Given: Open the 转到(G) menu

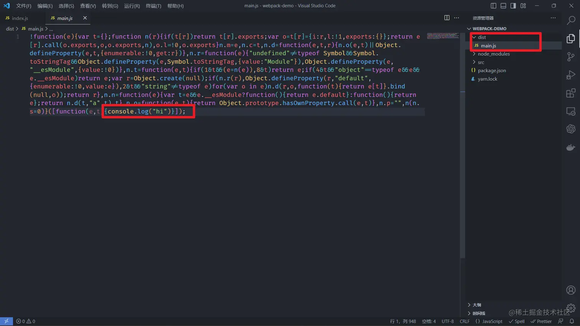Looking at the screenshot, I should 110,6.
